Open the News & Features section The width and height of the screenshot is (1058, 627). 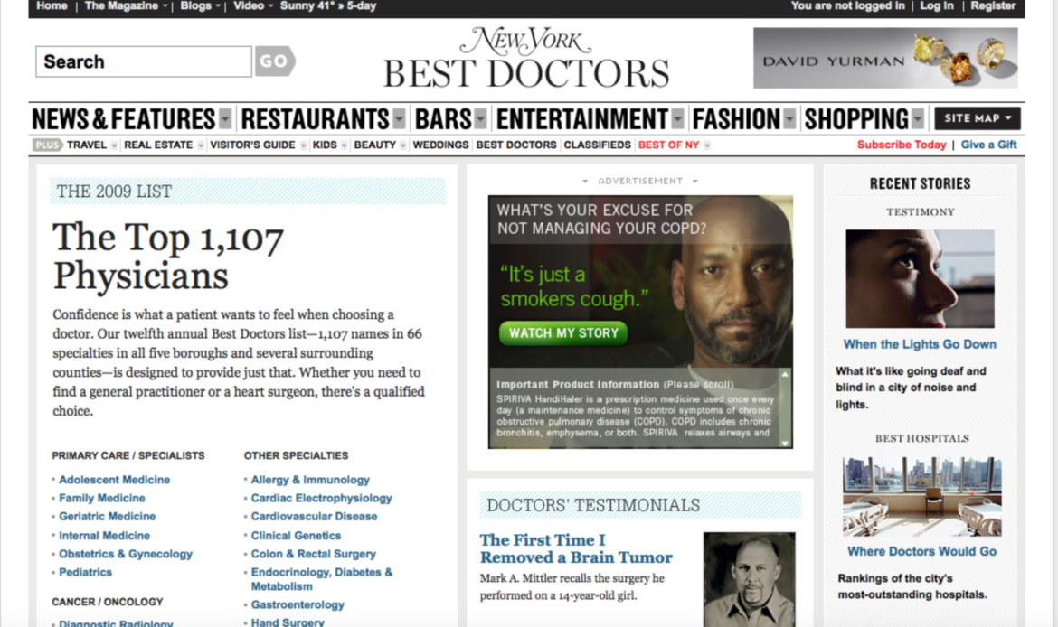tap(124, 119)
